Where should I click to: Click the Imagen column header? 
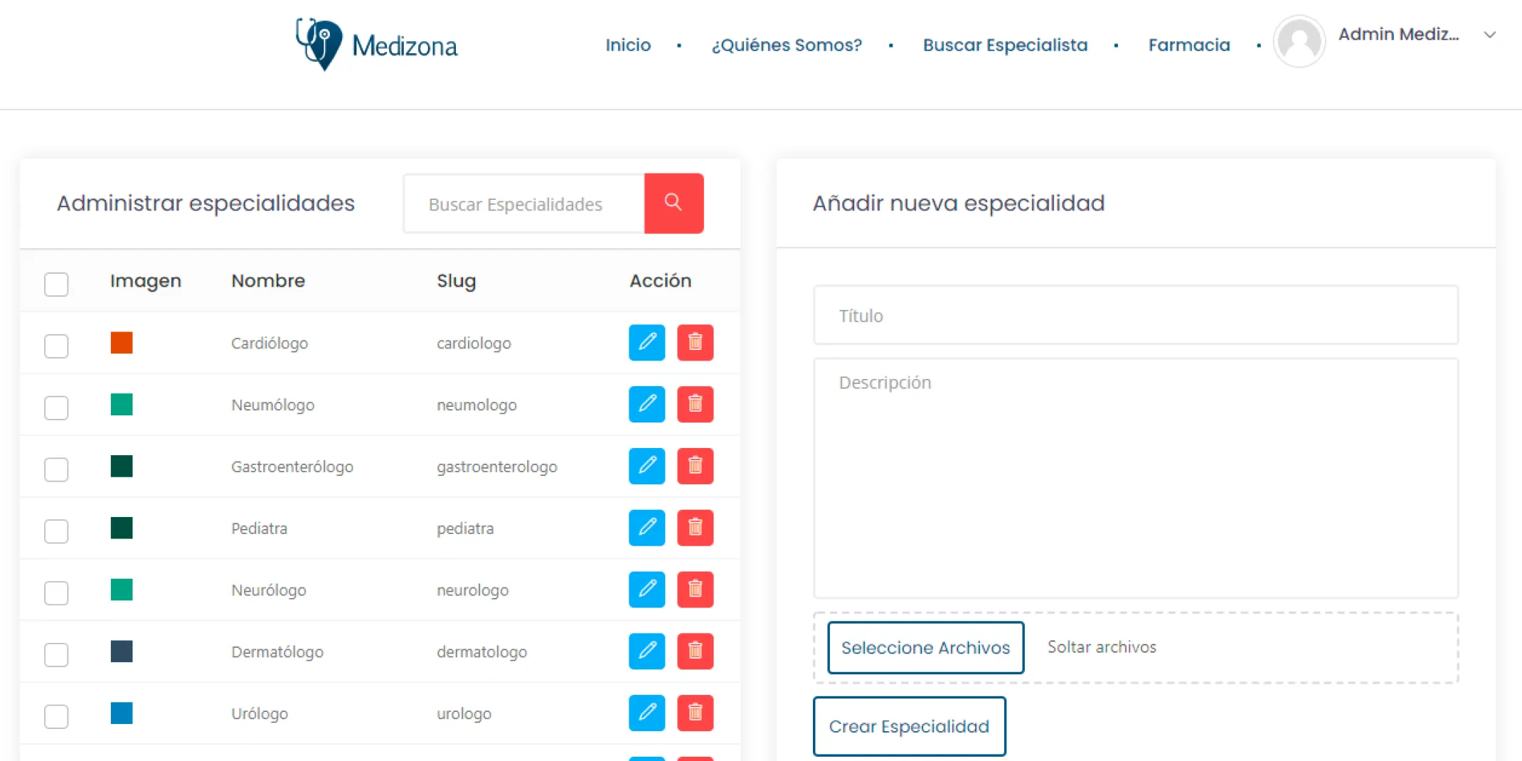(x=146, y=281)
